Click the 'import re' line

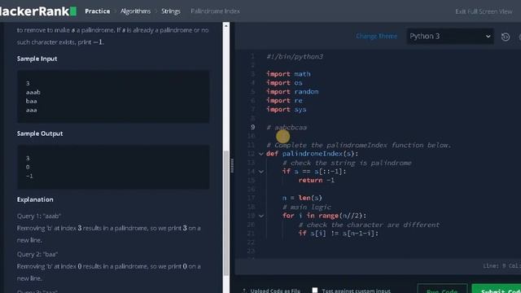pos(284,101)
